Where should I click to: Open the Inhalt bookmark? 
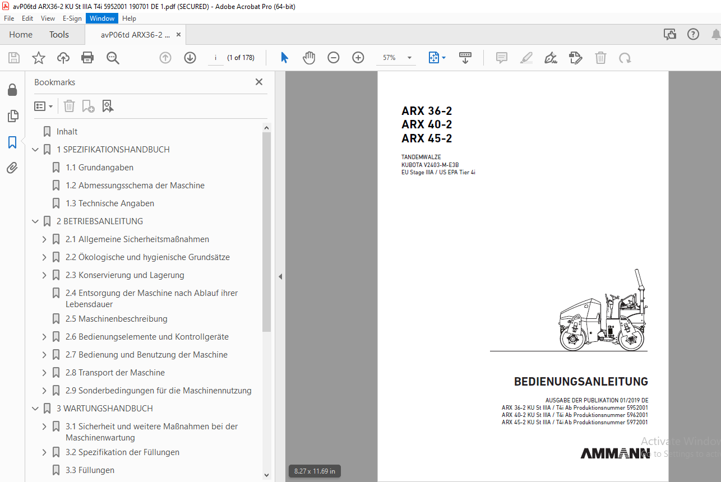(67, 132)
